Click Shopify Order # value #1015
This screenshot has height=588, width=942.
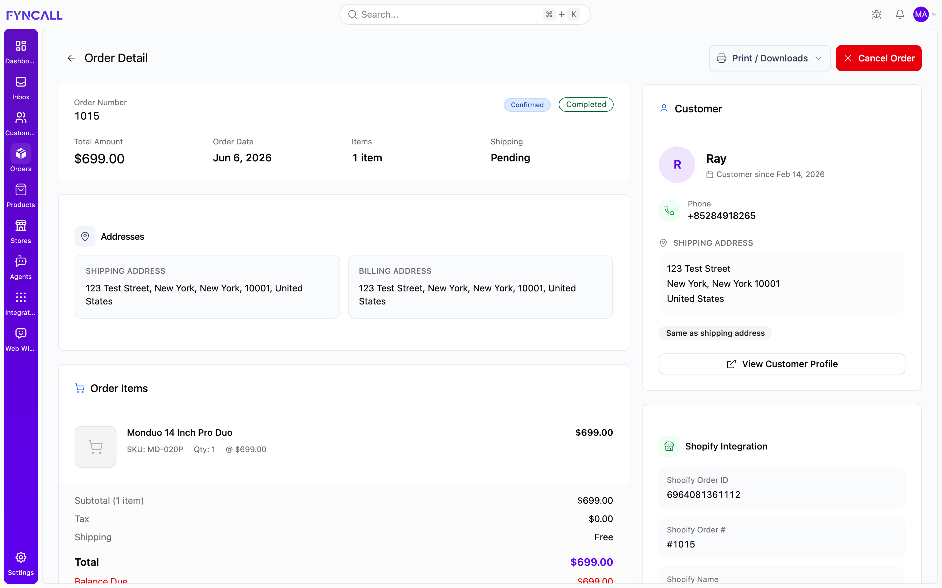[681, 544]
